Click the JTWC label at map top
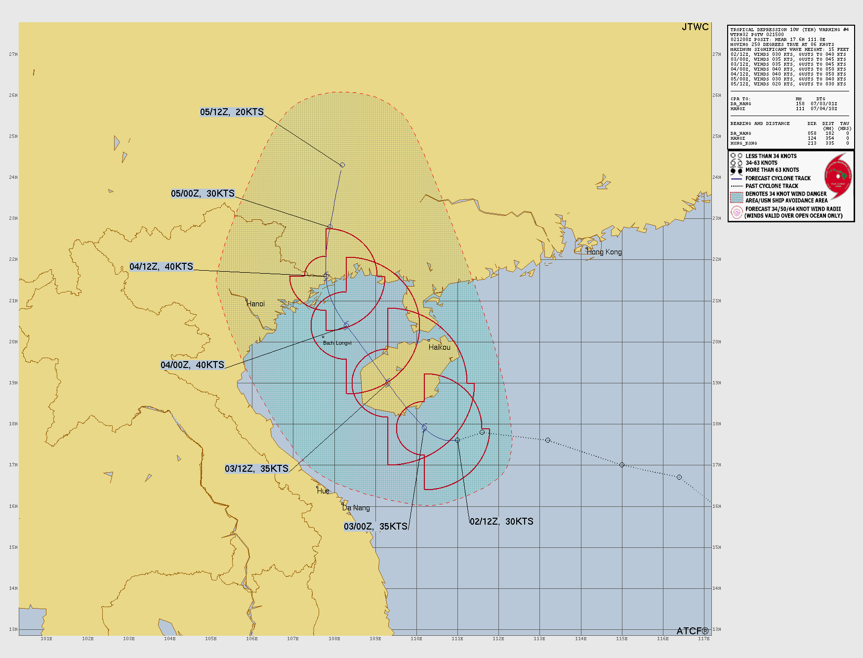The image size is (863, 658). (695, 27)
